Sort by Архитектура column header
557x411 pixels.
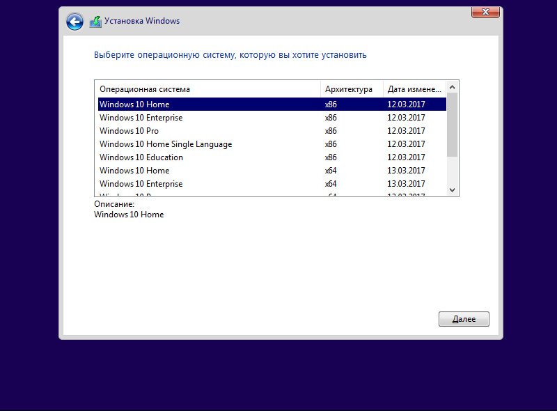352,89
